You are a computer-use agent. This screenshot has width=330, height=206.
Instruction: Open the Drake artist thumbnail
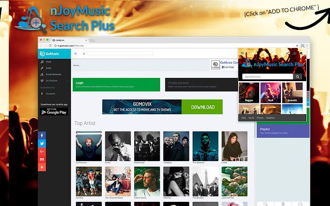[x=118, y=146]
